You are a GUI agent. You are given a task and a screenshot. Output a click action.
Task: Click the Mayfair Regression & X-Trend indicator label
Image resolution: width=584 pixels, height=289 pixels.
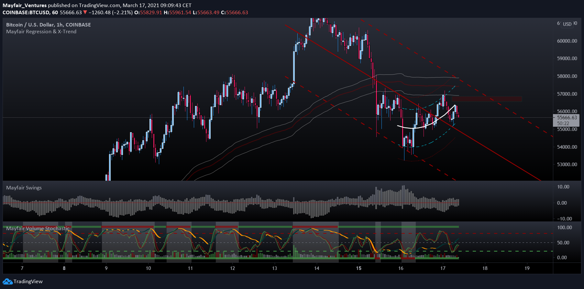point(41,32)
